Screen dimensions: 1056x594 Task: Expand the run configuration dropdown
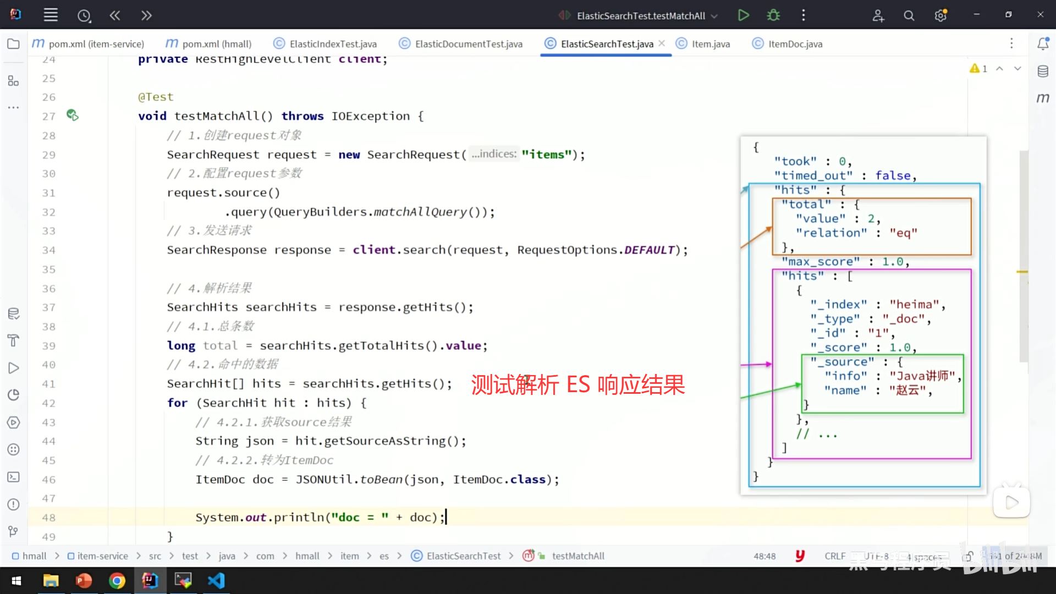[714, 16]
